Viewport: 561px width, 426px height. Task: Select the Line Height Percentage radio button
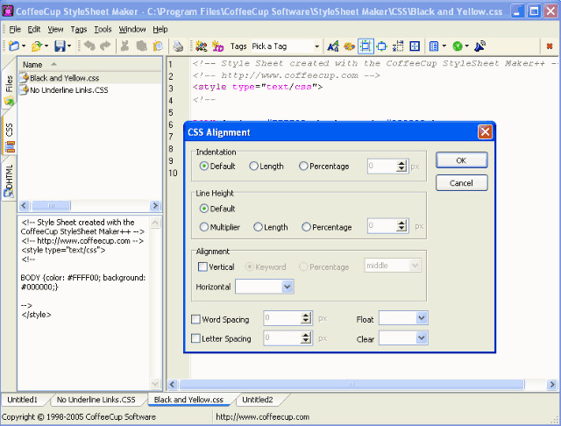point(306,227)
